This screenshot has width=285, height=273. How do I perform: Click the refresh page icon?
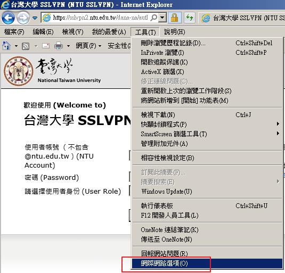[190, 18]
